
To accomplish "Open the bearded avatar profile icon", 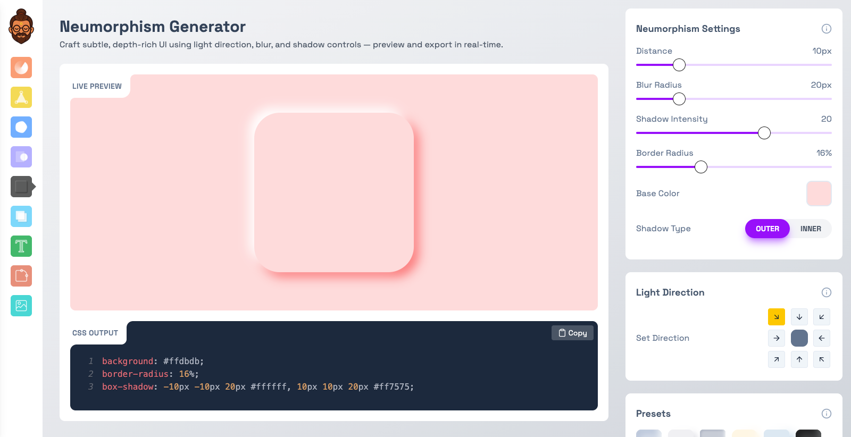I will pos(21,27).
